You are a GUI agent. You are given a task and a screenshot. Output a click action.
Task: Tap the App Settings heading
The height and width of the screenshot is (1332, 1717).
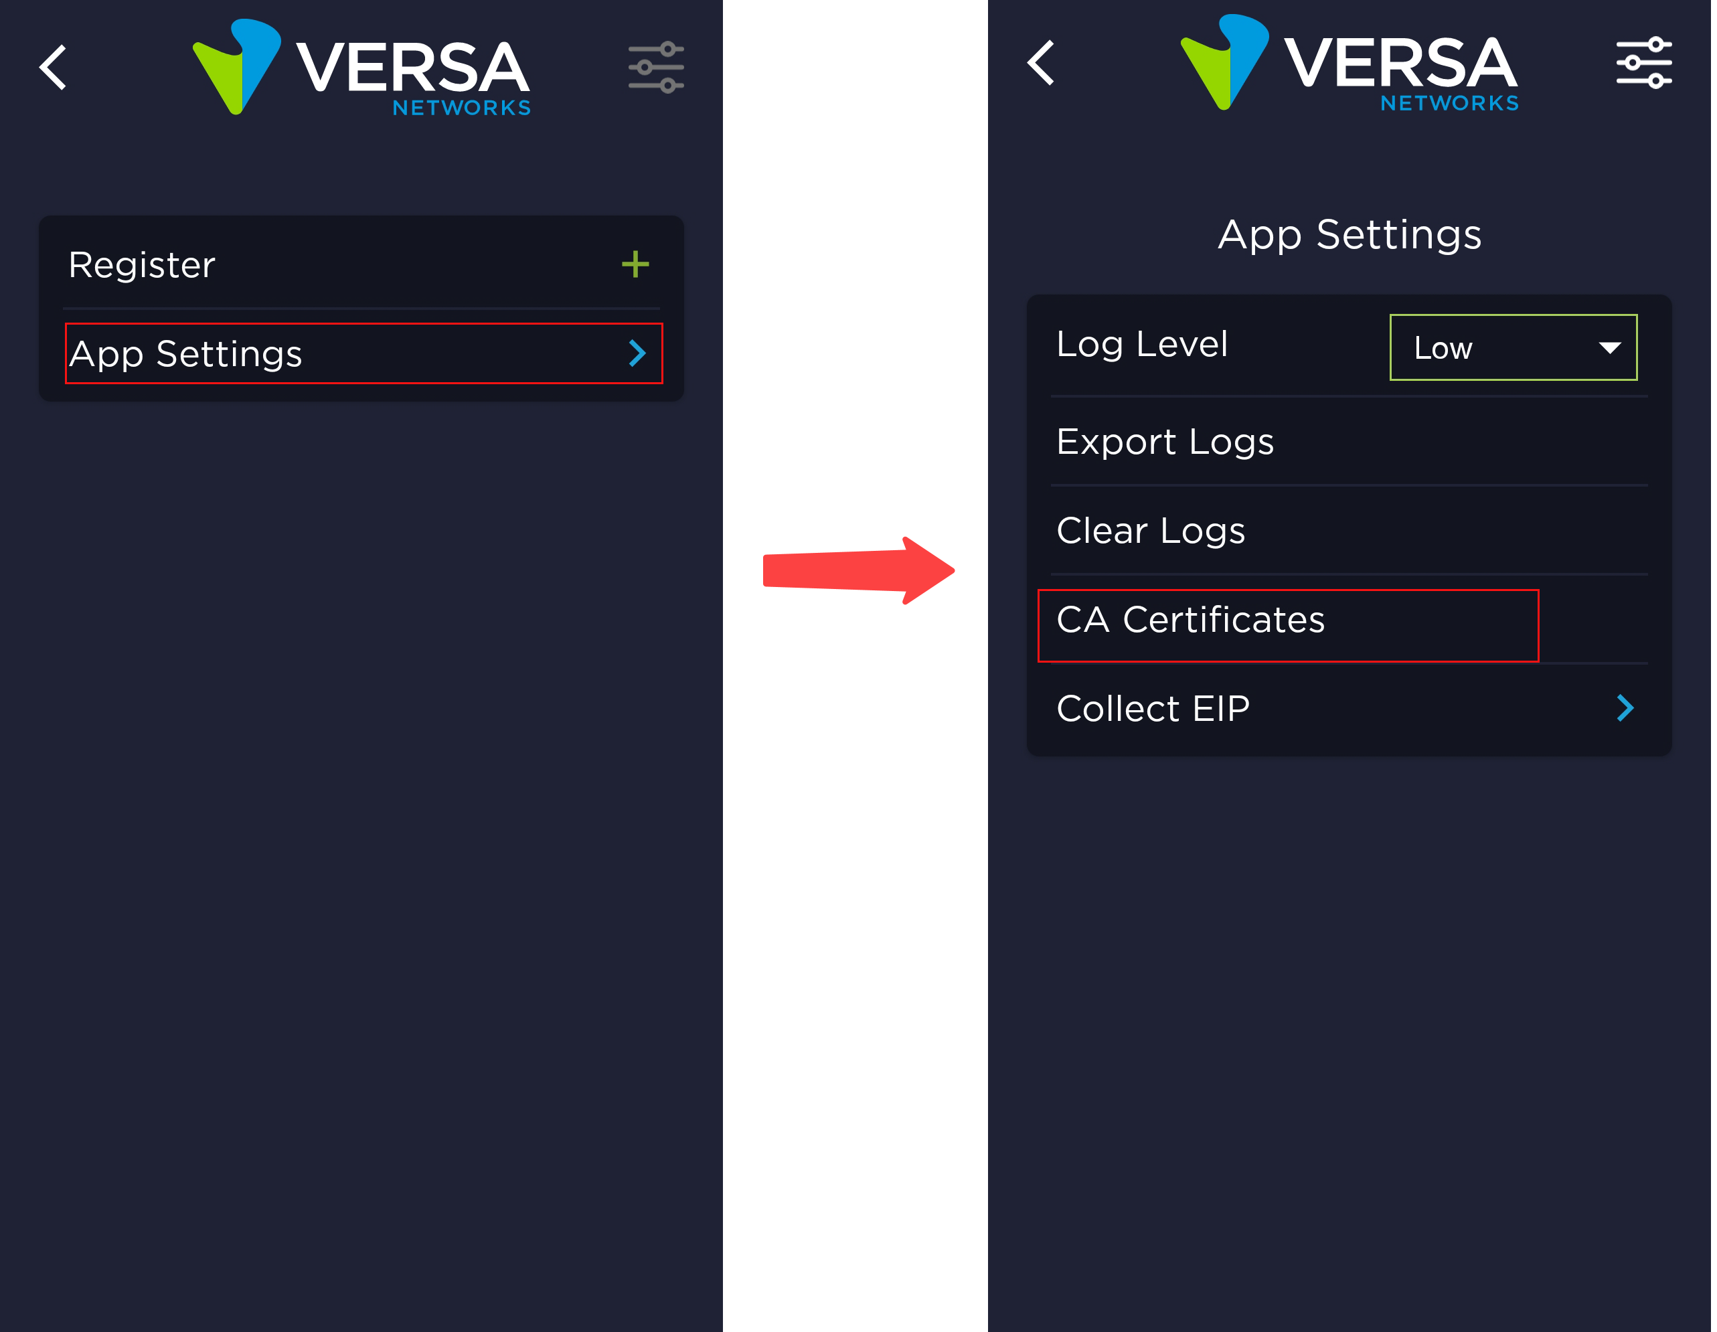click(x=1348, y=234)
